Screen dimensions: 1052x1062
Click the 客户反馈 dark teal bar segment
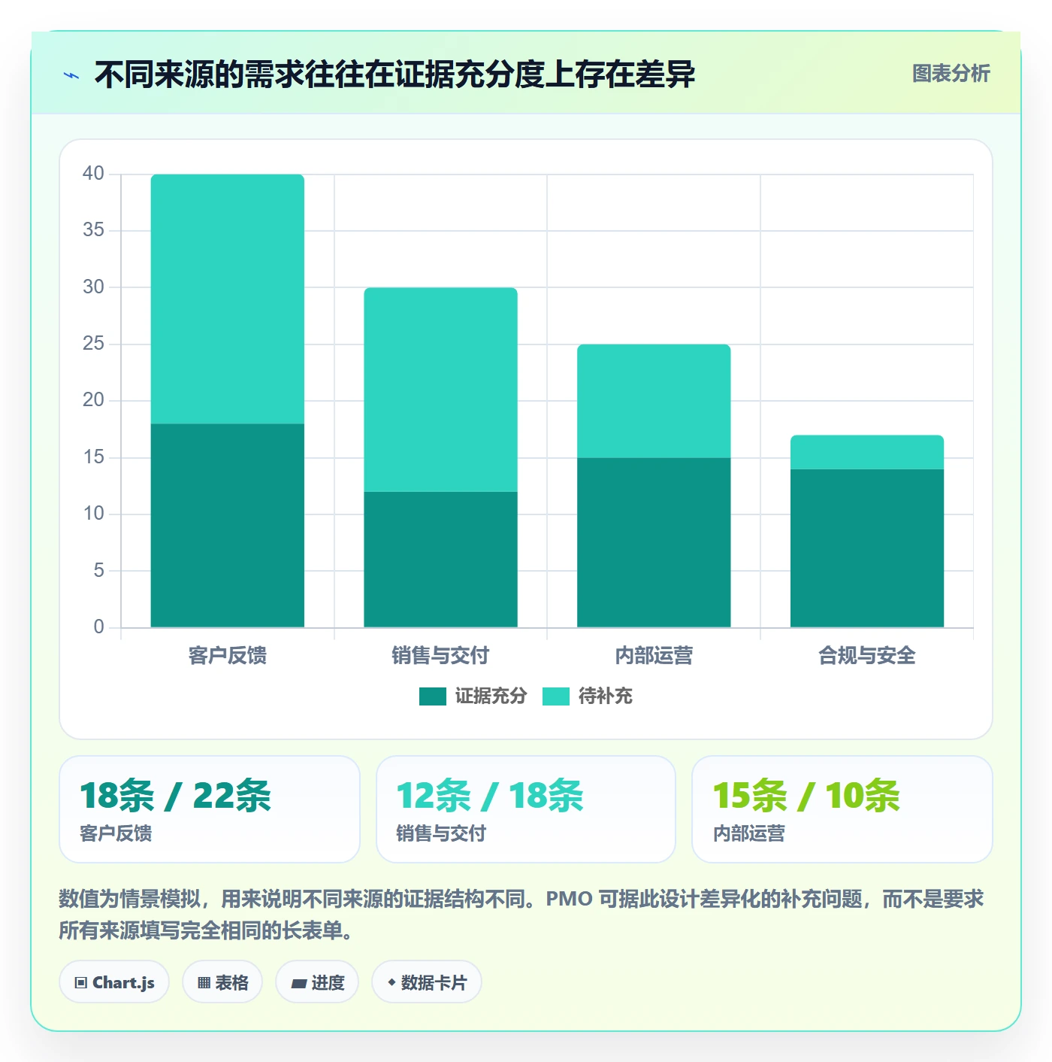point(228,526)
